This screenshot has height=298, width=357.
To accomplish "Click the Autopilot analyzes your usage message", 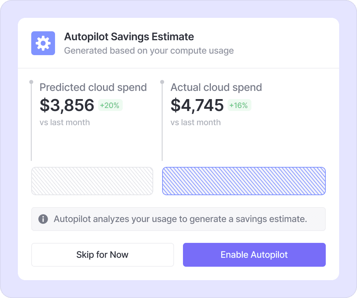I will click(180, 219).
